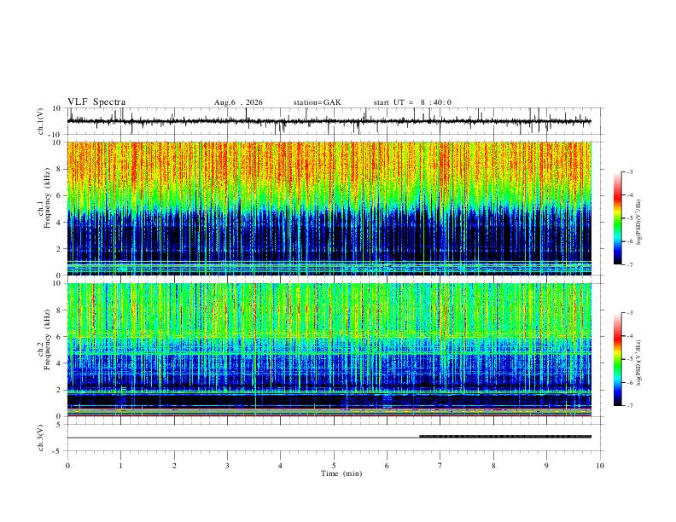Click the ch.2 "Frequency (kHz)" axis label
The image size is (676, 522).
pos(48,339)
